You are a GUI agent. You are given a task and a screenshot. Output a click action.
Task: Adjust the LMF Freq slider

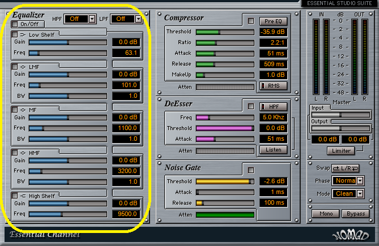tap(68, 85)
